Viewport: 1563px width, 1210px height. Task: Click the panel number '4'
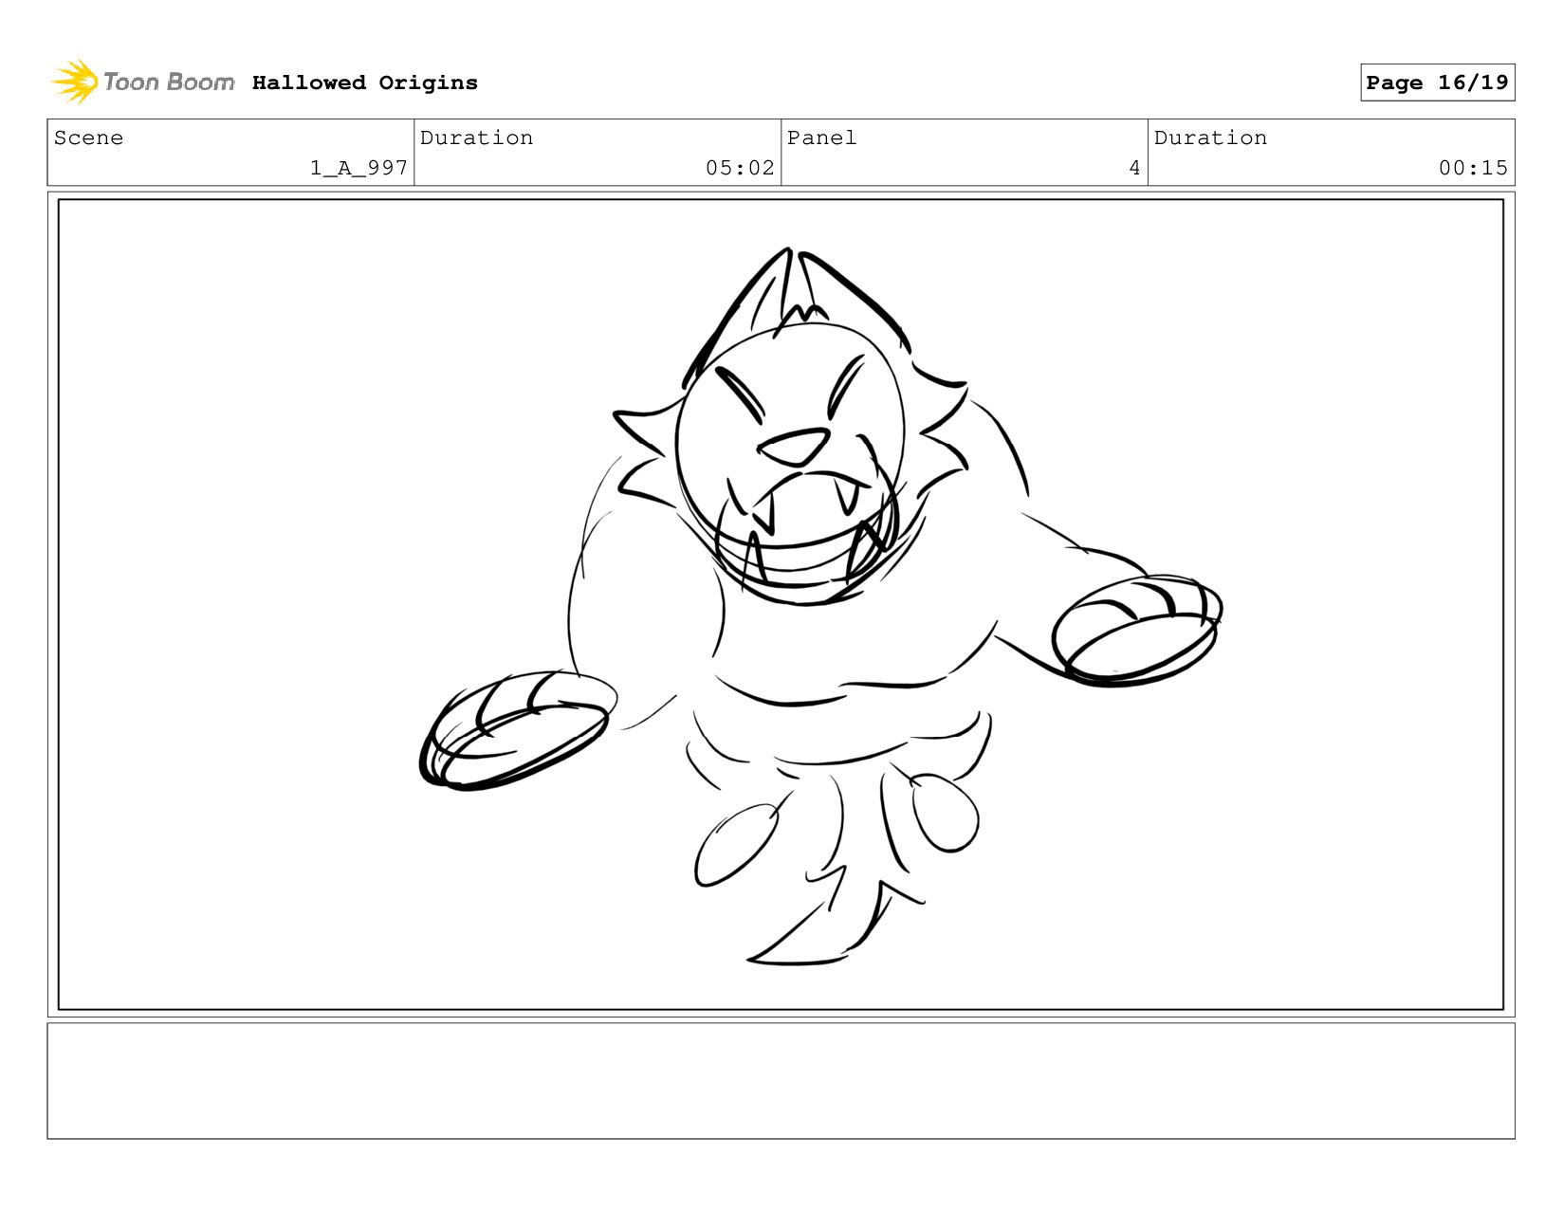click(x=1134, y=168)
